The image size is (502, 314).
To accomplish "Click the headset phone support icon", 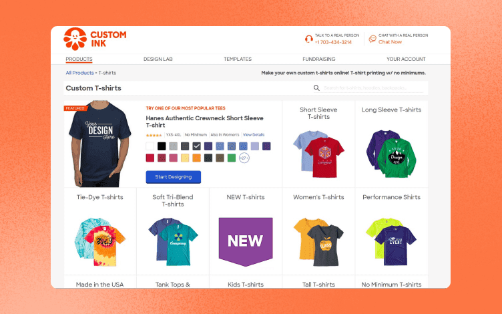I will coord(308,39).
